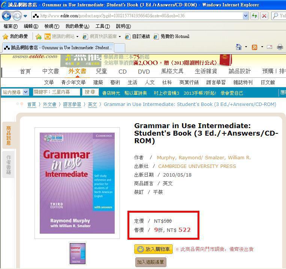Open recent pages dropdown beside Forward button
The height and width of the screenshot is (269, 286).
click(x=25, y=16)
